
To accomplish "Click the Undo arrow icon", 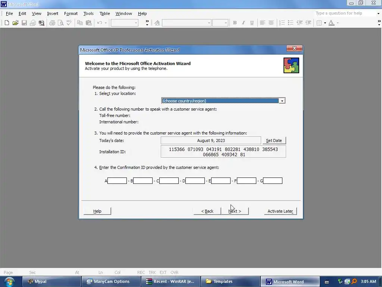I will pos(100,23).
